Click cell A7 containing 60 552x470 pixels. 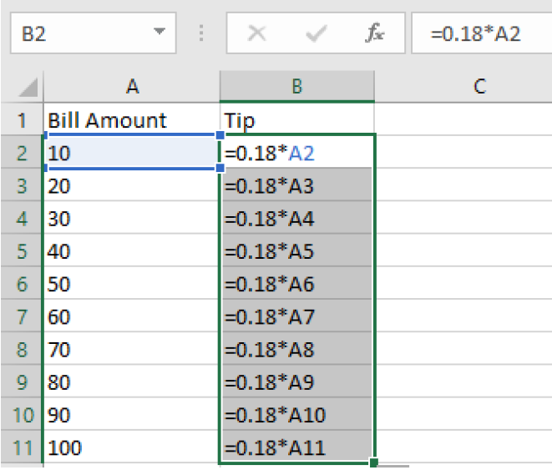(132, 316)
